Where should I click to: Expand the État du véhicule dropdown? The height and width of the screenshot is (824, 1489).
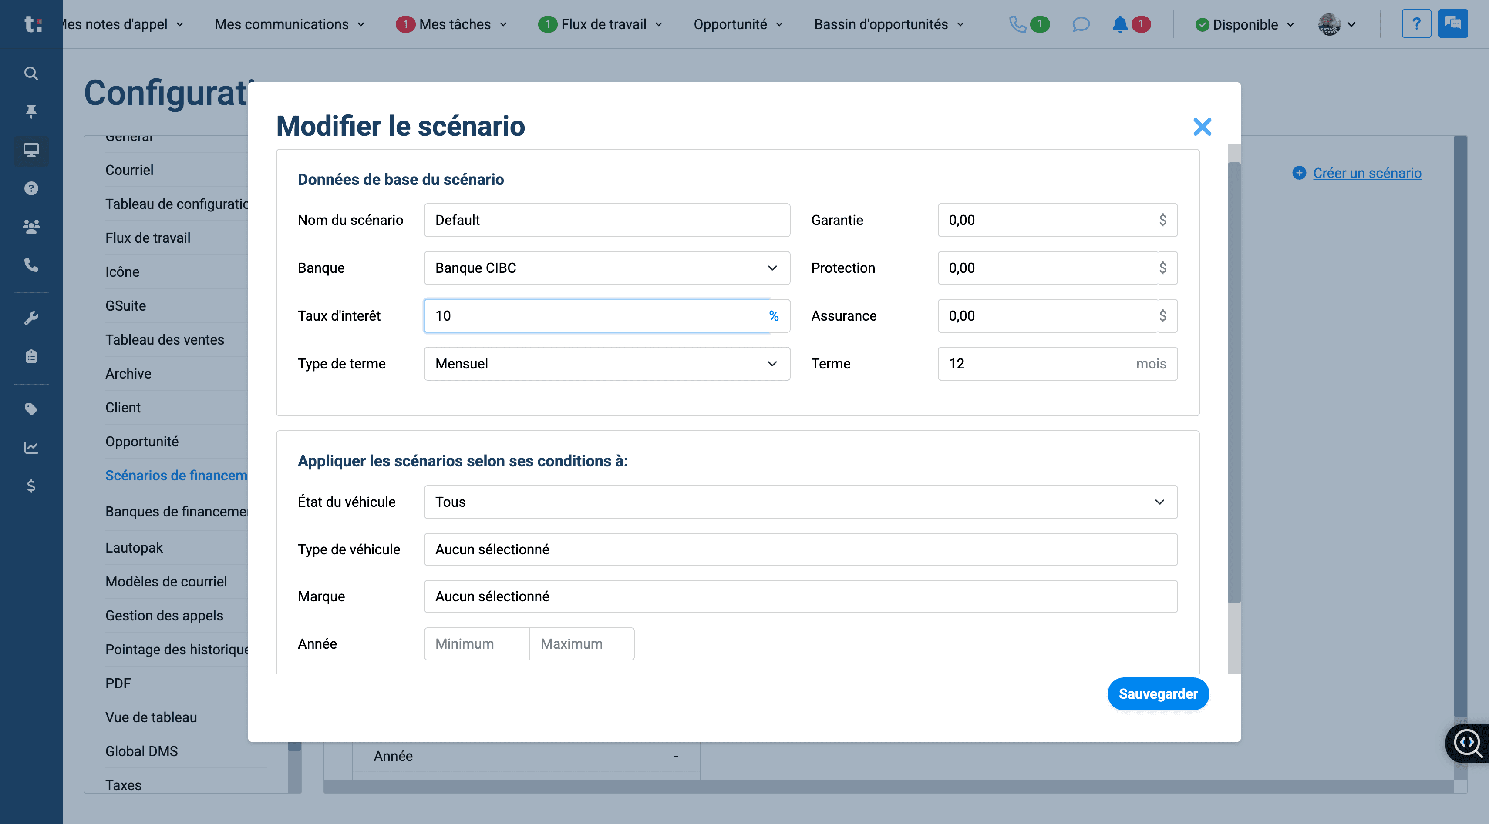801,502
